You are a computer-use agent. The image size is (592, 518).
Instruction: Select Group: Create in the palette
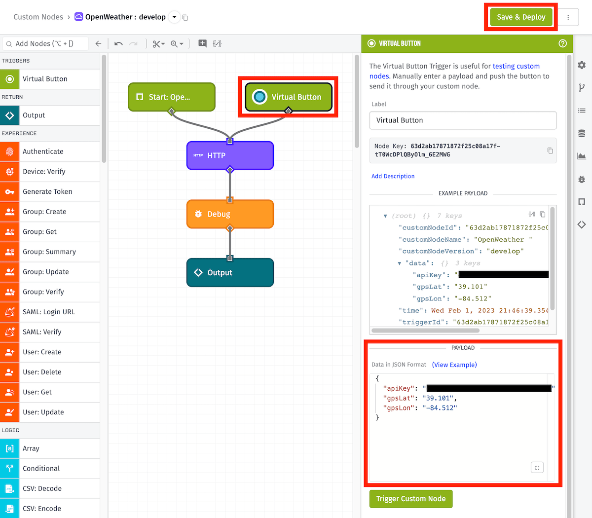point(50,212)
